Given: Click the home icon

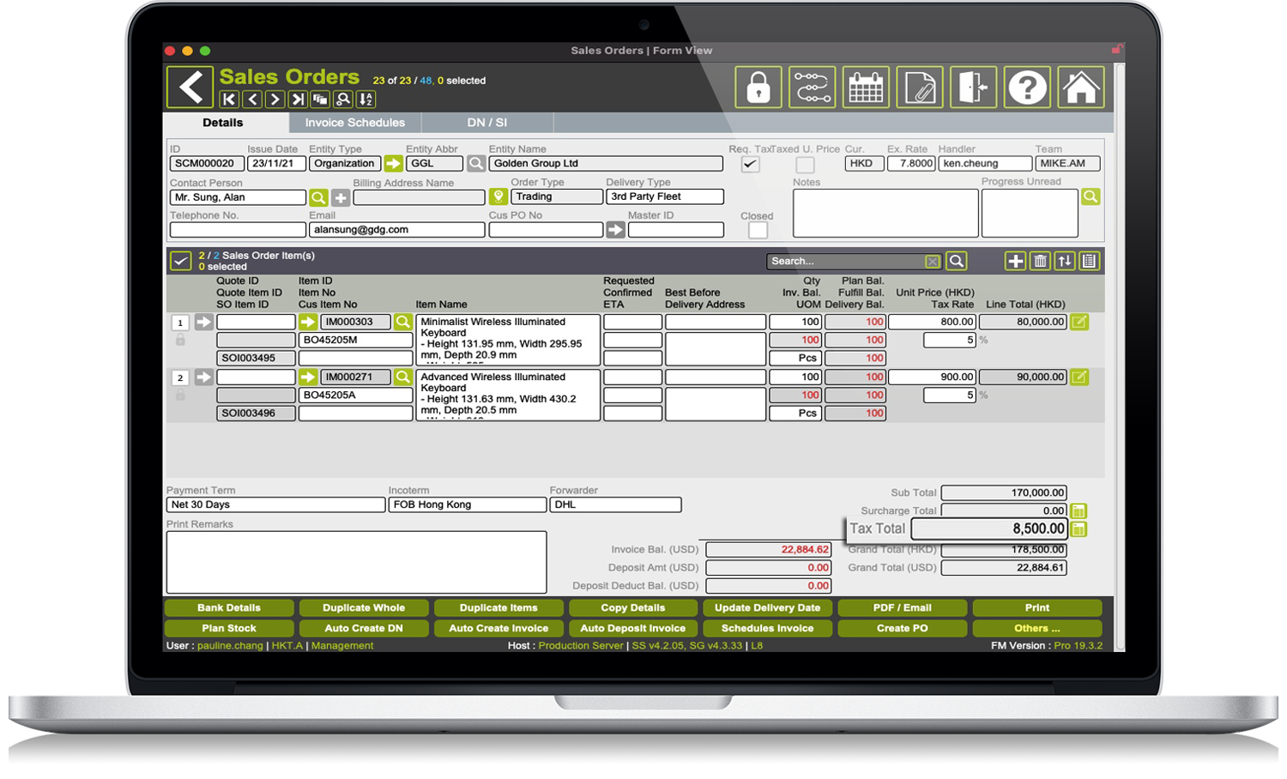Looking at the screenshot, I should click(1080, 88).
